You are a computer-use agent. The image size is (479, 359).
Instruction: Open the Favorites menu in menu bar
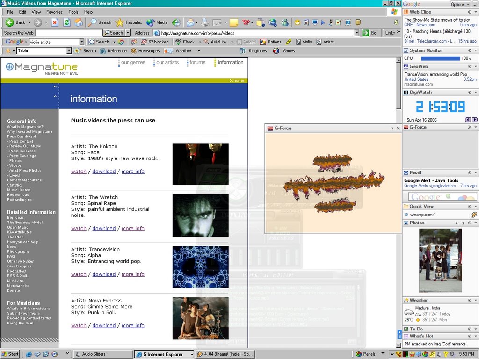(54, 12)
